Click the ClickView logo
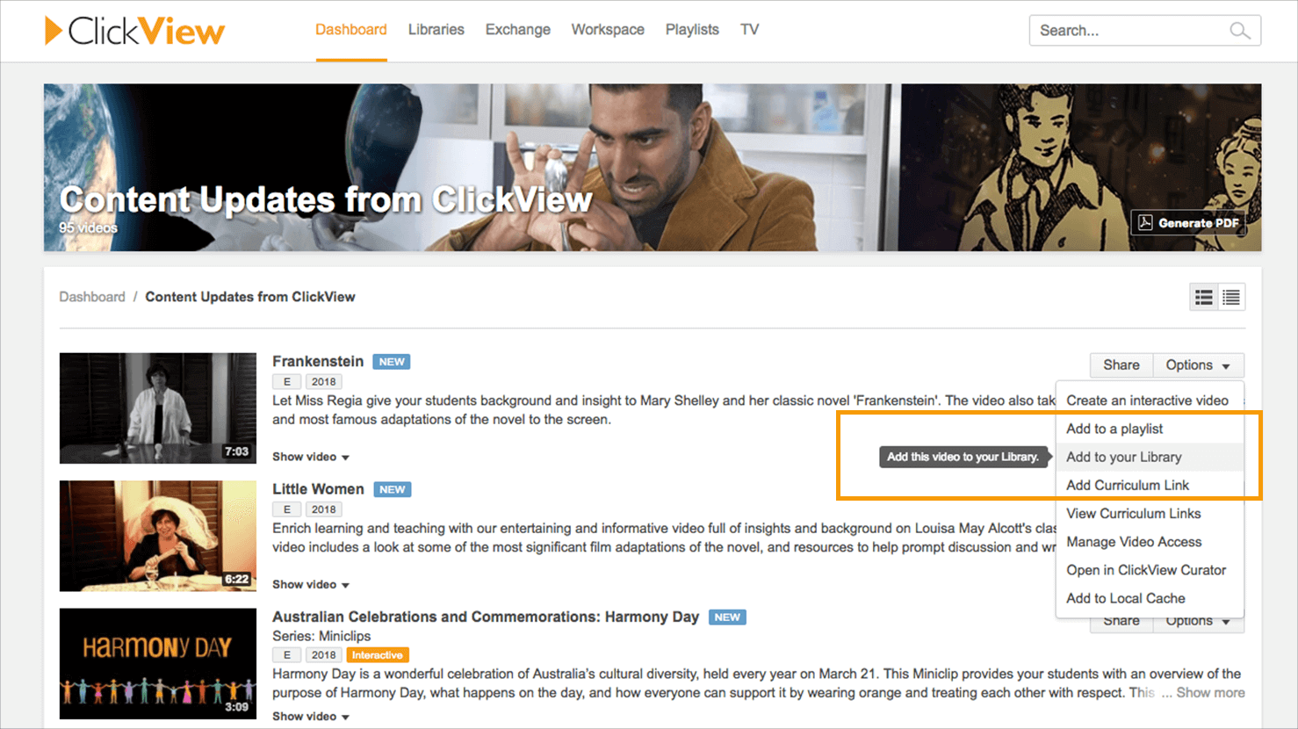1298x729 pixels. pos(133,29)
